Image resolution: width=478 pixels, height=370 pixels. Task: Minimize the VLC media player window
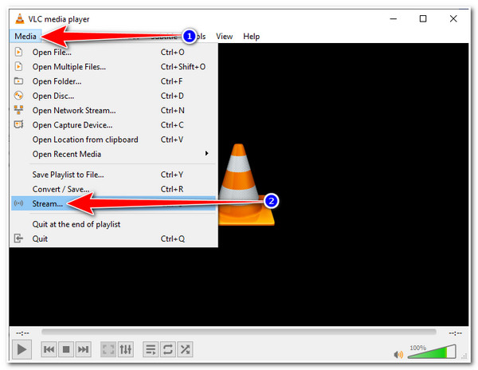[x=394, y=19]
